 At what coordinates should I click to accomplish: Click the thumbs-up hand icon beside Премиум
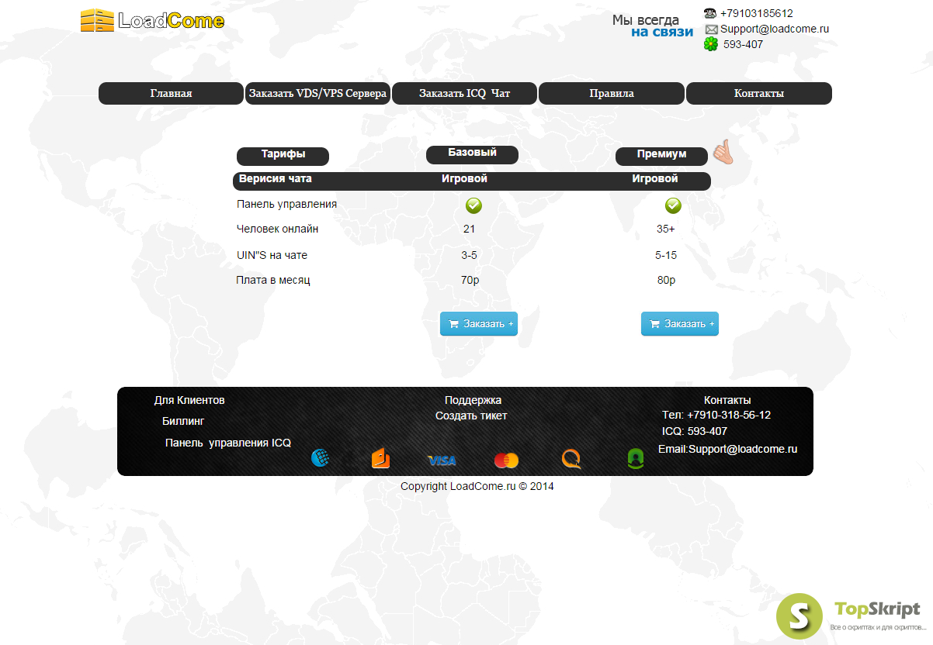coord(723,152)
